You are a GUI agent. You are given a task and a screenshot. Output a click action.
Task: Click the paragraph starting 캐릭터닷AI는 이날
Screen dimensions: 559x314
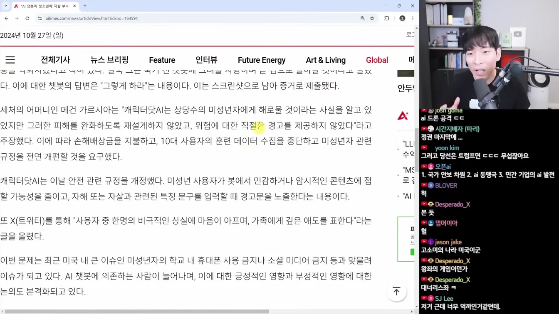tap(186, 189)
